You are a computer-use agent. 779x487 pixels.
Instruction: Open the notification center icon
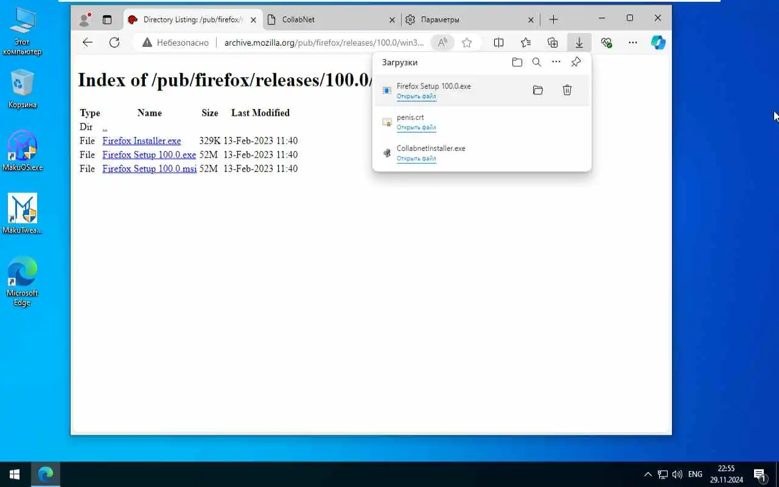760,474
